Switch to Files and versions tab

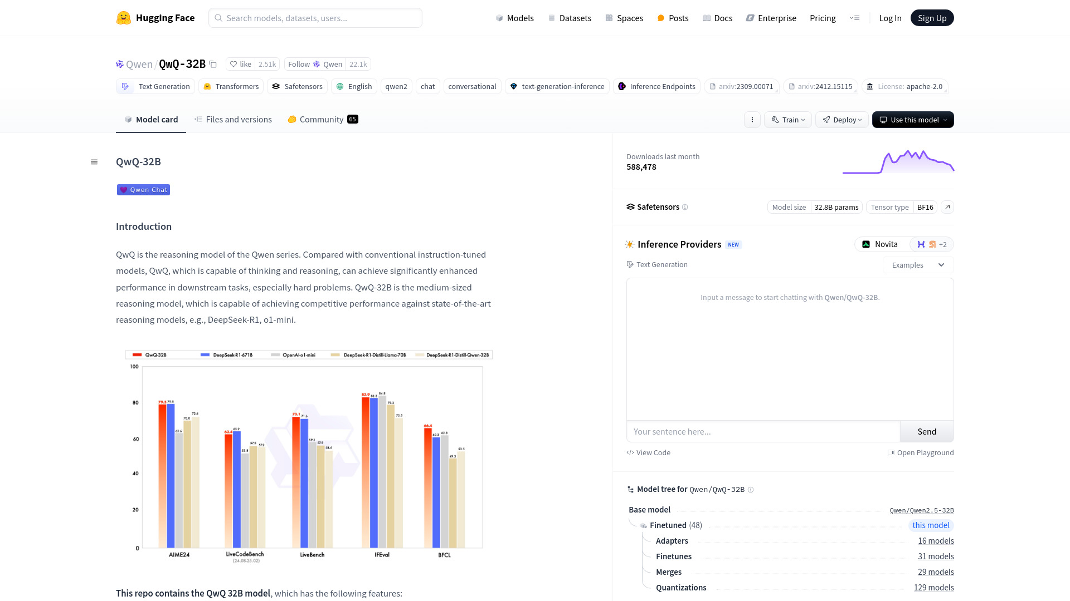[233, 120]
